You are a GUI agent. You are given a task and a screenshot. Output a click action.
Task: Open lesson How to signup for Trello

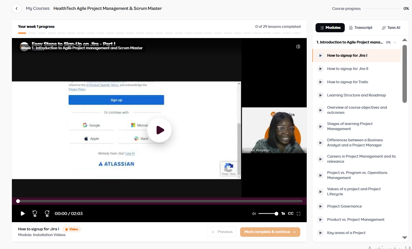coord(357,82)
